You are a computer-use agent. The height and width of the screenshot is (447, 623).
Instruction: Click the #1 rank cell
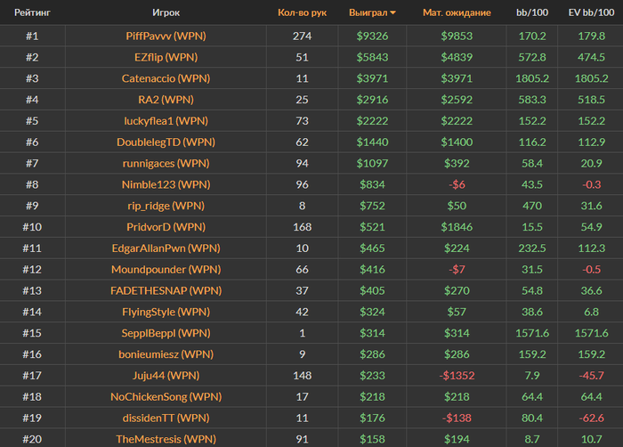click(32, 37)
